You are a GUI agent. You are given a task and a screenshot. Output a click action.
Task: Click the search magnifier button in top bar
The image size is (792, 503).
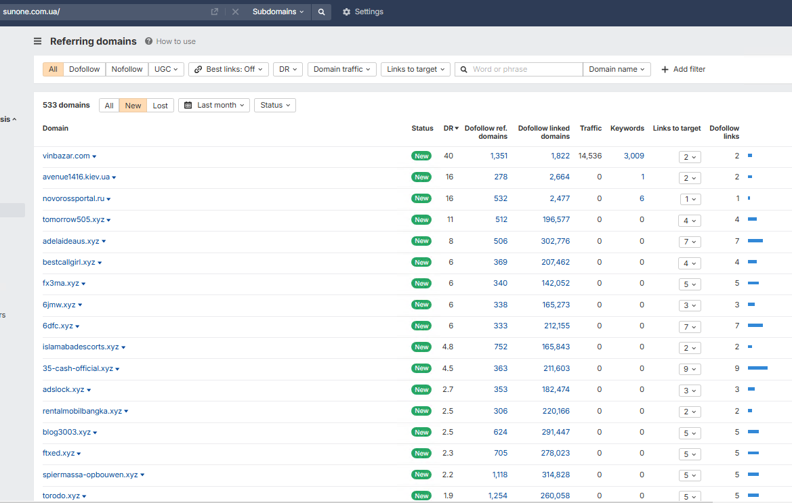tap(321, 12)
